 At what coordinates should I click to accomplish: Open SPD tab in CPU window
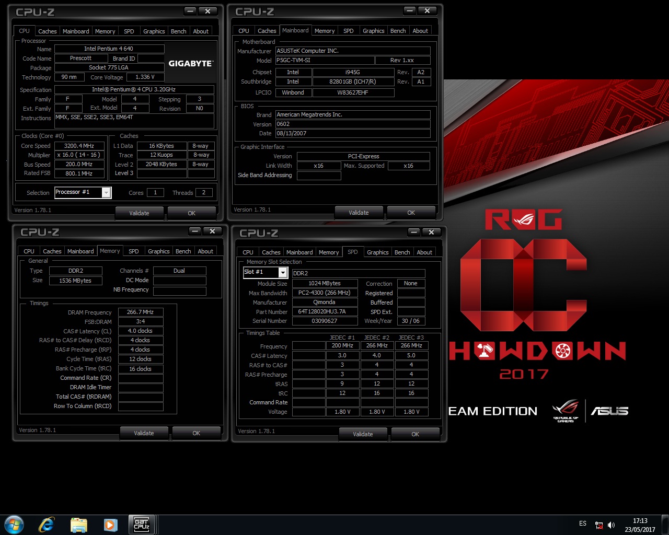[129, 31]
